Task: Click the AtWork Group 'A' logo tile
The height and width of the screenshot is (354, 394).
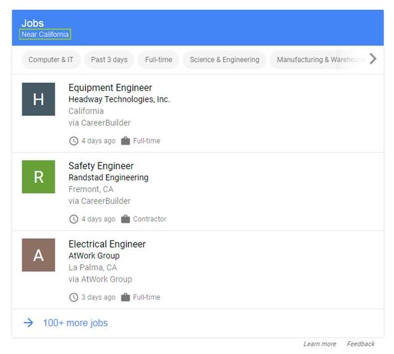Action: click(38, 255)
